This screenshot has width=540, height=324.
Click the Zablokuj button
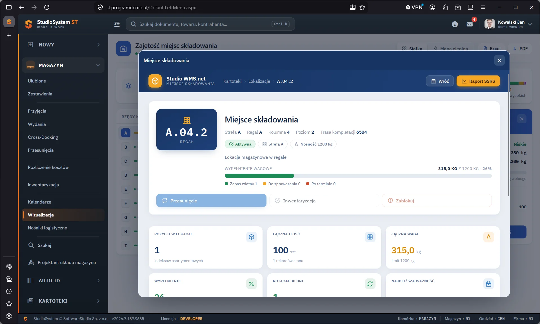[437, 200]
